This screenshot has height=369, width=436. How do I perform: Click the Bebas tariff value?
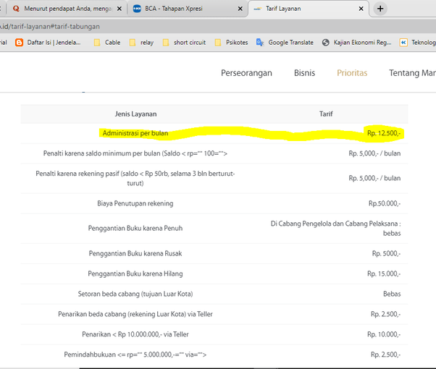(x=392, y=294)
